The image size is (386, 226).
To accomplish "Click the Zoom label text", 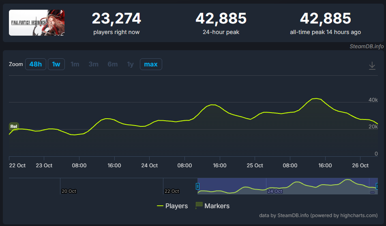I will coord(16,64).
